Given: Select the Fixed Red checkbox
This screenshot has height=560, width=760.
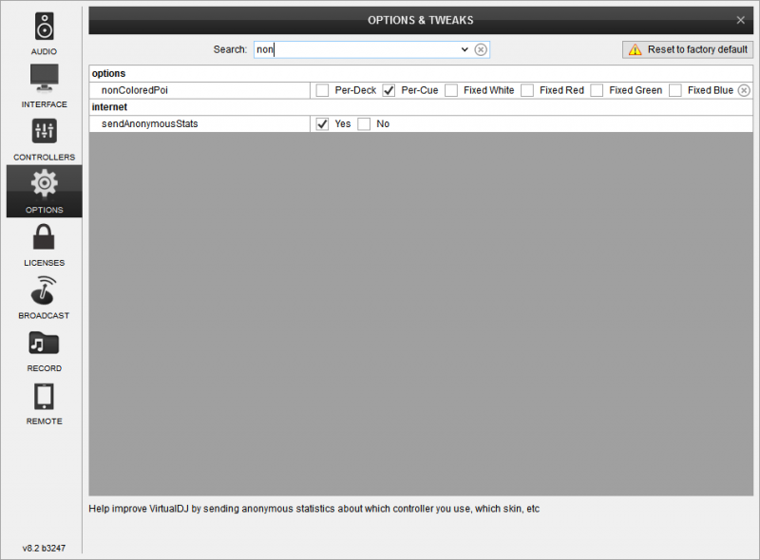Looking at the screenshot, I should pos(527,90).
